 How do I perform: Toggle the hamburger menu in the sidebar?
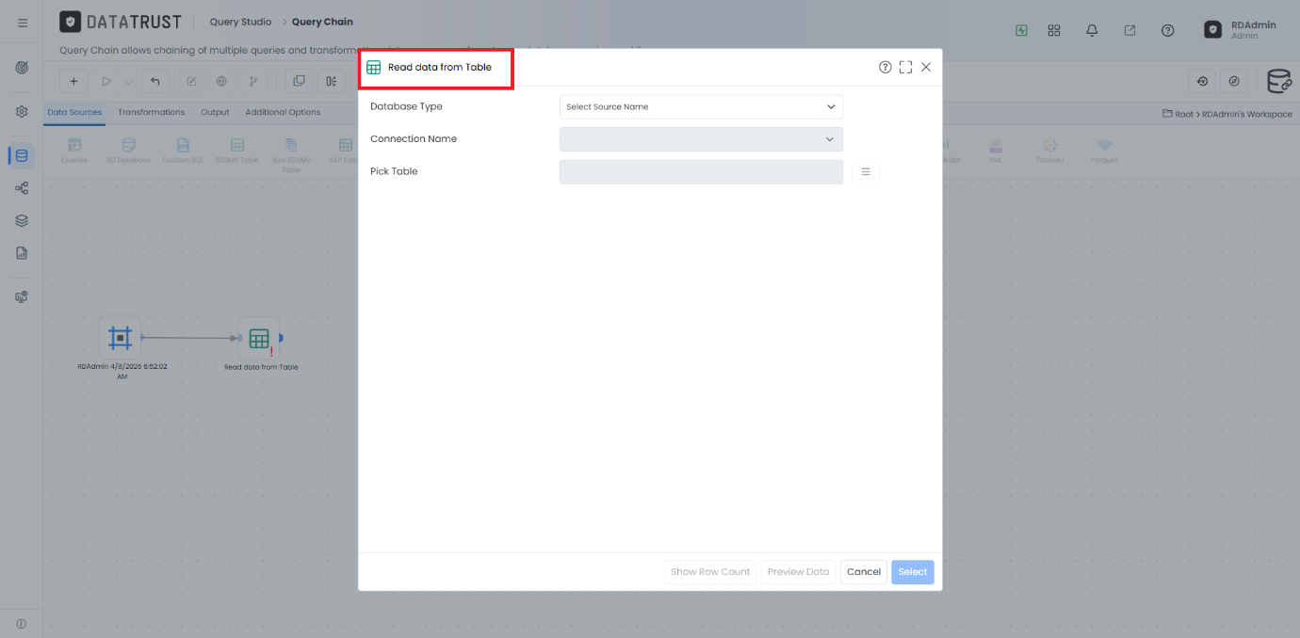(23, 23)
